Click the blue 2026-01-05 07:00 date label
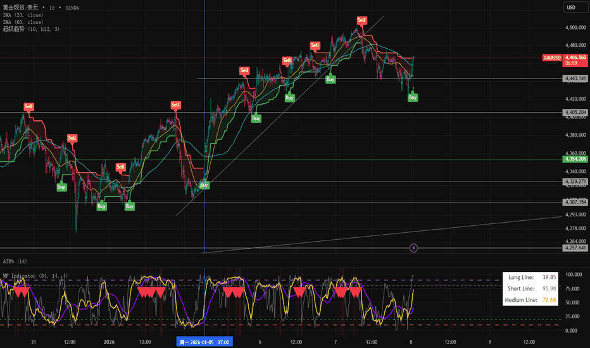Screen dimensions: 590x348 (204, 342)
